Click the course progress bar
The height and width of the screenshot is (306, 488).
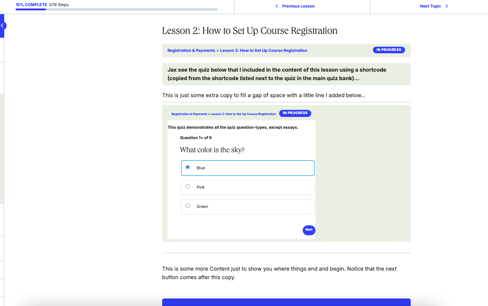(x=117, y=9)
